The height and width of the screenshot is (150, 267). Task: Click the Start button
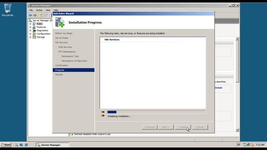tap(6, 145)
